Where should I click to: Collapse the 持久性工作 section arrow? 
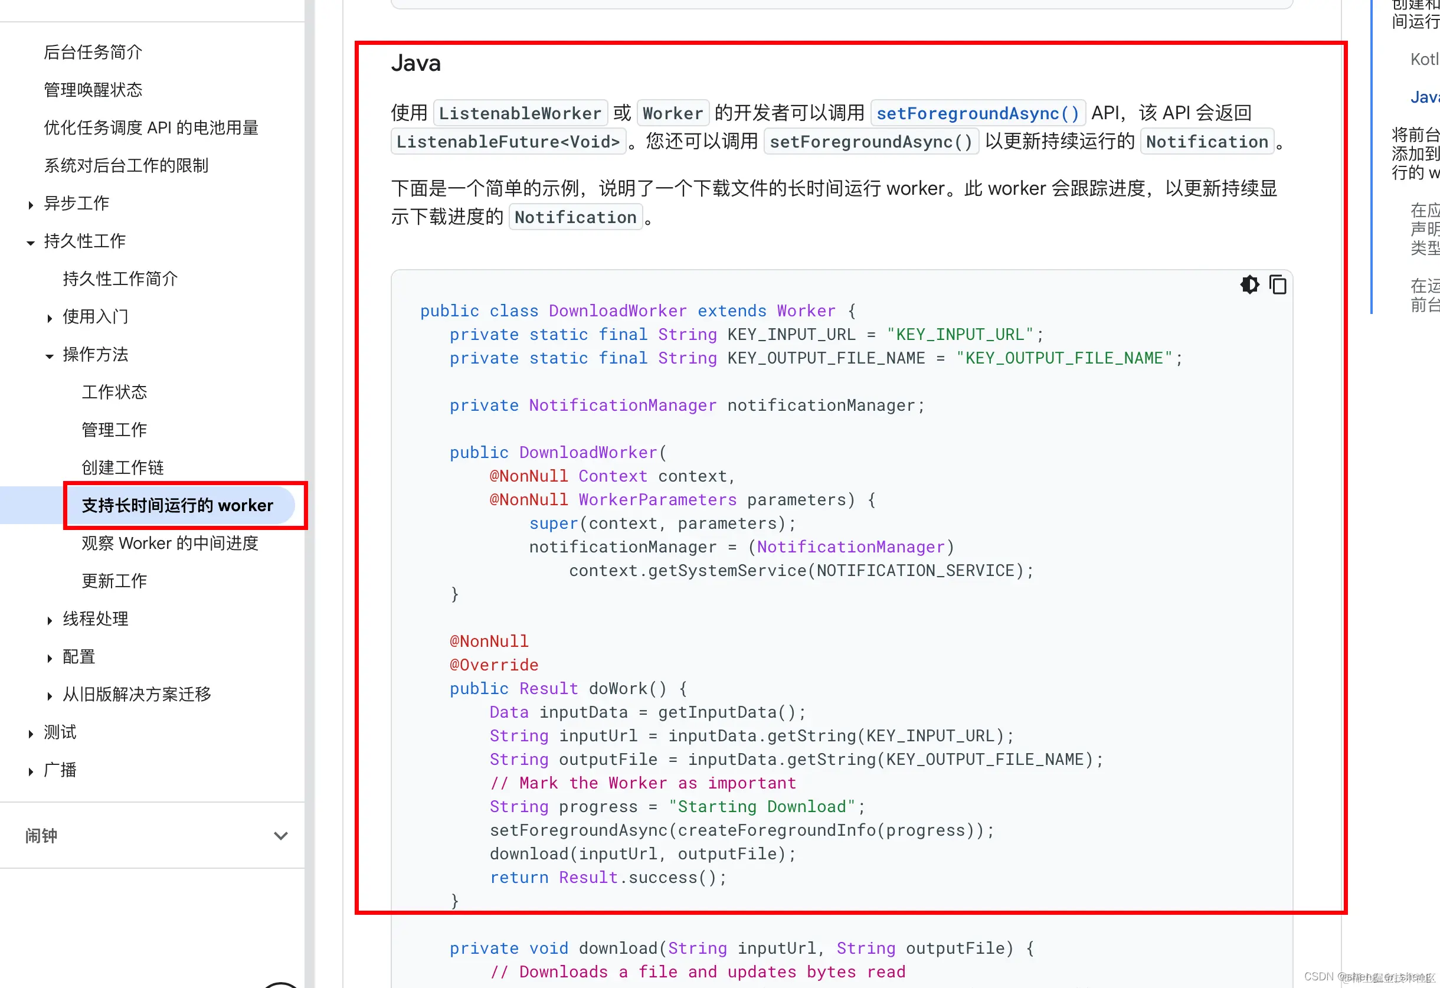[30, 243]
